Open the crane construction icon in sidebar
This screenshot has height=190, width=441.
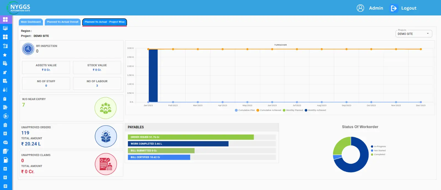click(x=5, y=46)
